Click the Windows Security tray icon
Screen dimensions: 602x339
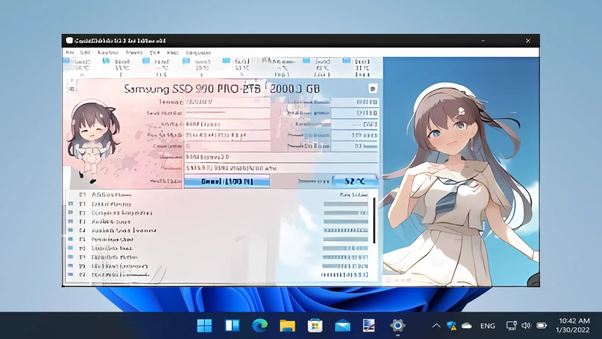click(x=451, y=325)
